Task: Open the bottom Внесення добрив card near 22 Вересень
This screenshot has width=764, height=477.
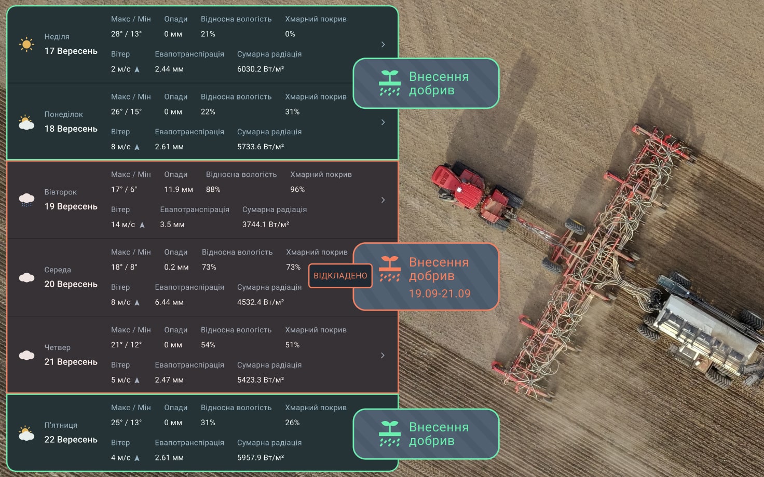Action: [426, 434]
